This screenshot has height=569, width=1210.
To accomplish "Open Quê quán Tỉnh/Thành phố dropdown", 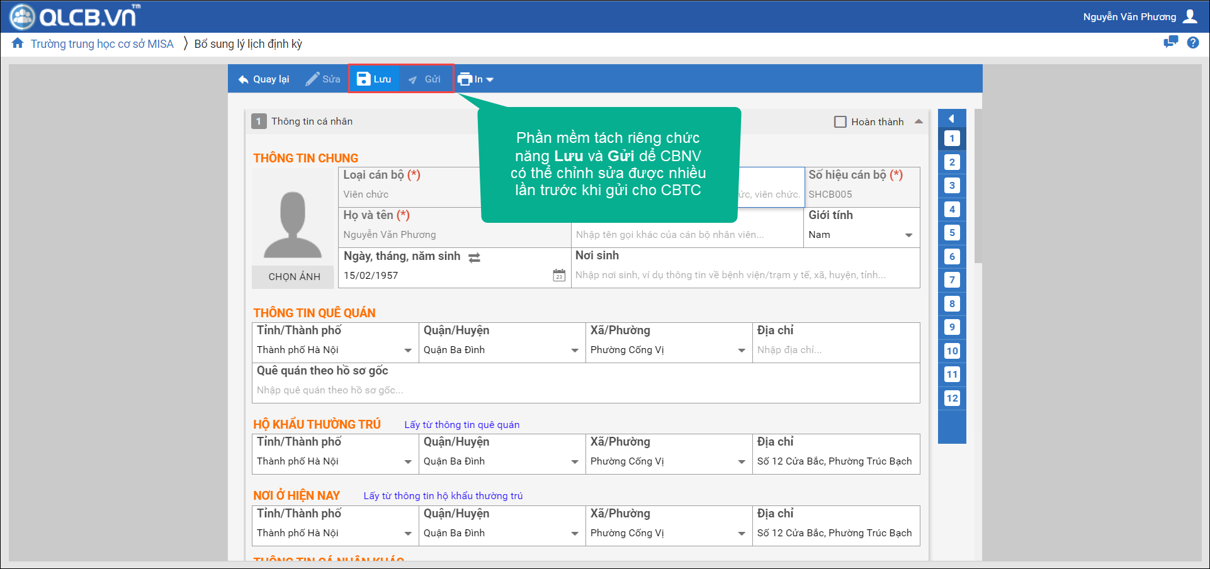I will [407, 351].
